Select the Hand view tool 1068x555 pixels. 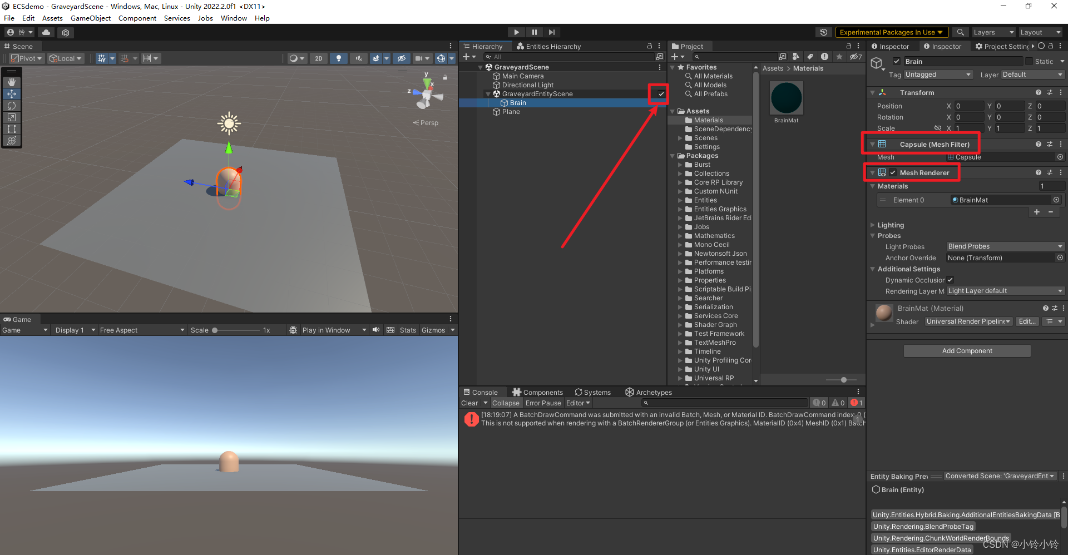pos(12,82)
